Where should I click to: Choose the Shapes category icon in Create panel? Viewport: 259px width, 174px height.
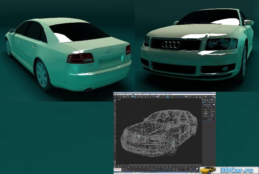click(205, 102)
